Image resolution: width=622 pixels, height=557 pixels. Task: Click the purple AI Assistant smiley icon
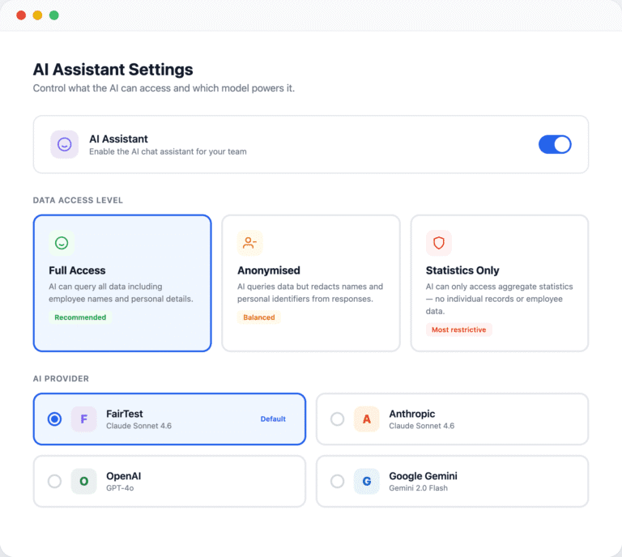64,144
